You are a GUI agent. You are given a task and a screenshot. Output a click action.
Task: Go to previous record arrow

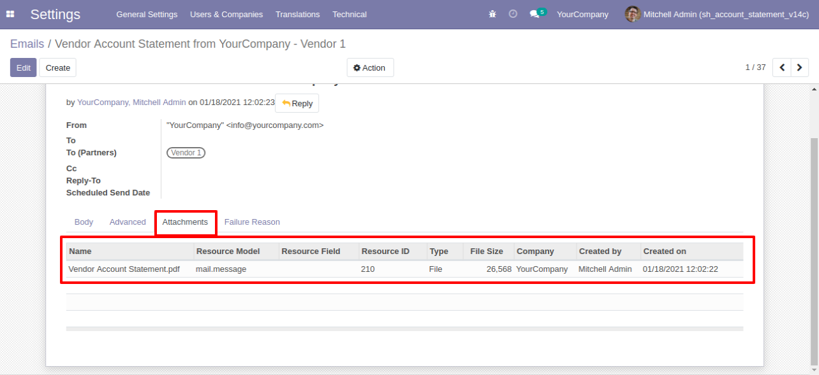click(x=782, y=67)
